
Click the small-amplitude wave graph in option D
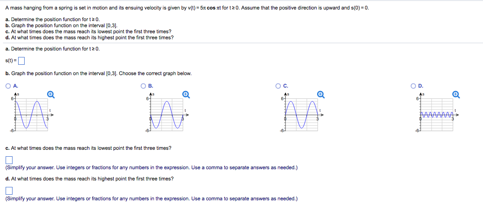tap(435, 115)
